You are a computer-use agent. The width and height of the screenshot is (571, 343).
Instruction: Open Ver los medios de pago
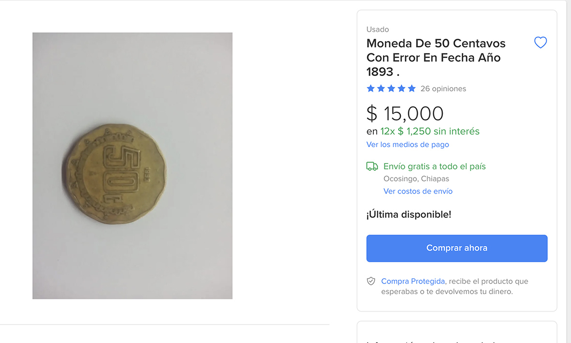tap(408, 145)
